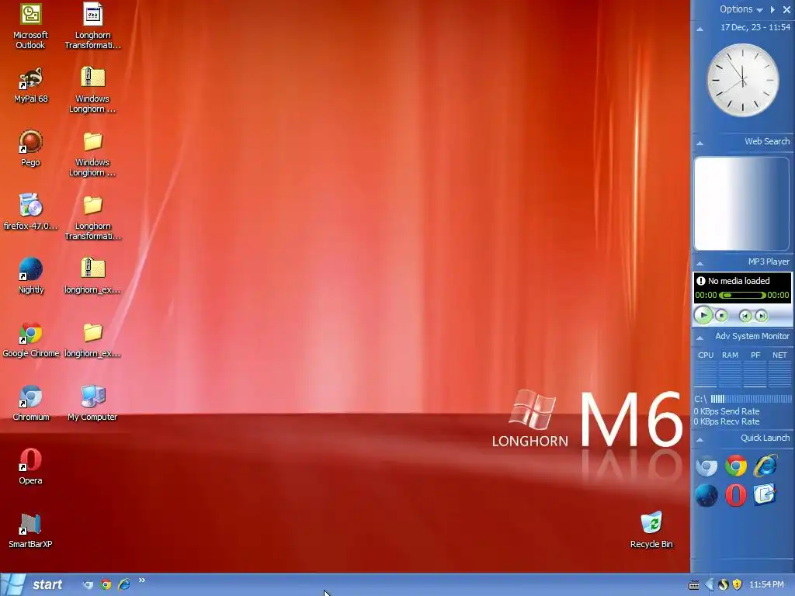Launch Opera from sidebar Quick Launch

736,496
